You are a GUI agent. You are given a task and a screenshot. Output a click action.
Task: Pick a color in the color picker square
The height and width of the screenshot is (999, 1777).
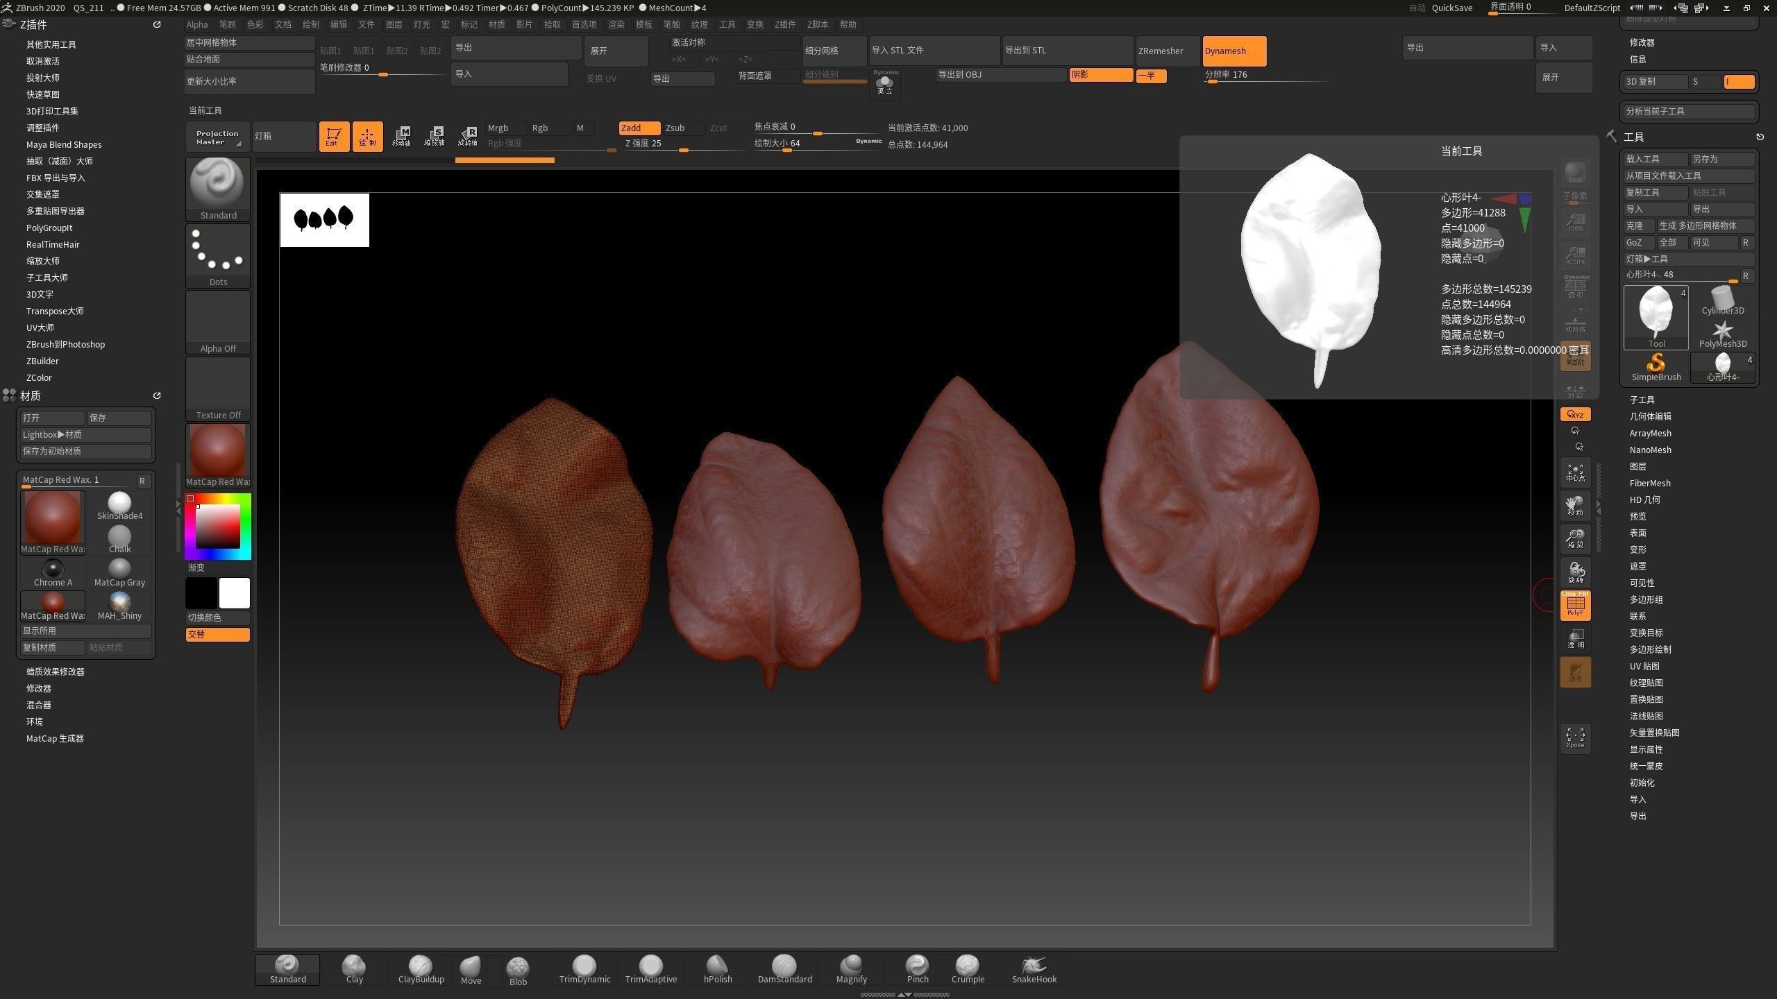coord(218,527)
